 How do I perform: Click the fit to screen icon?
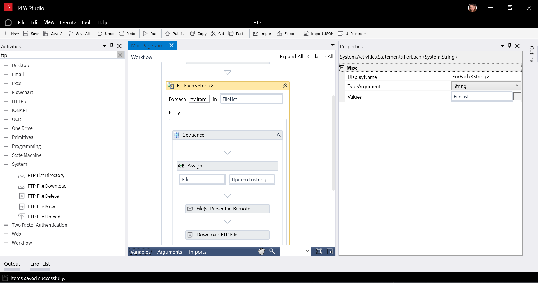coord(319,252)
